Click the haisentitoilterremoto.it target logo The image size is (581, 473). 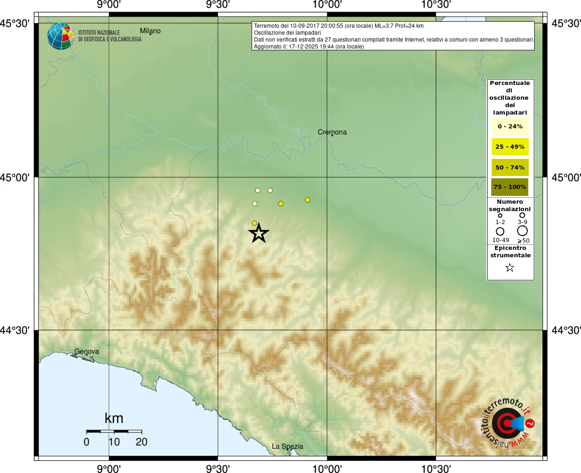pos(508,423)
